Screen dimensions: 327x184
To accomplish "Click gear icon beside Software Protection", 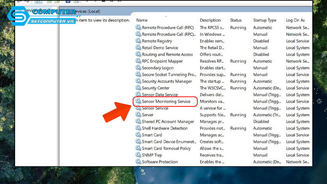I will (138, 162).
